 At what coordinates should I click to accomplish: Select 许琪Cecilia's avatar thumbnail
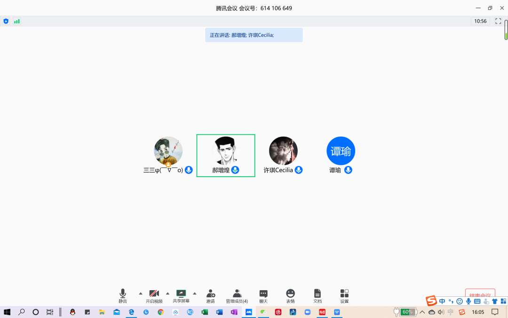283,151
